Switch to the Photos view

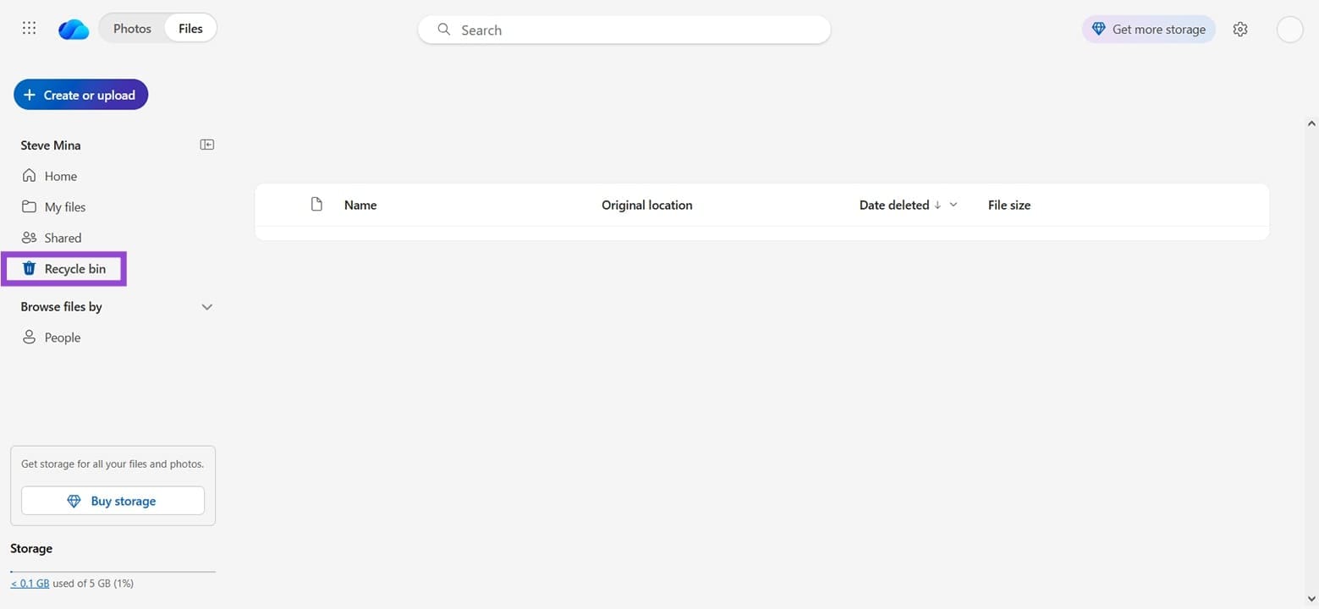click(x=132, y=28)
